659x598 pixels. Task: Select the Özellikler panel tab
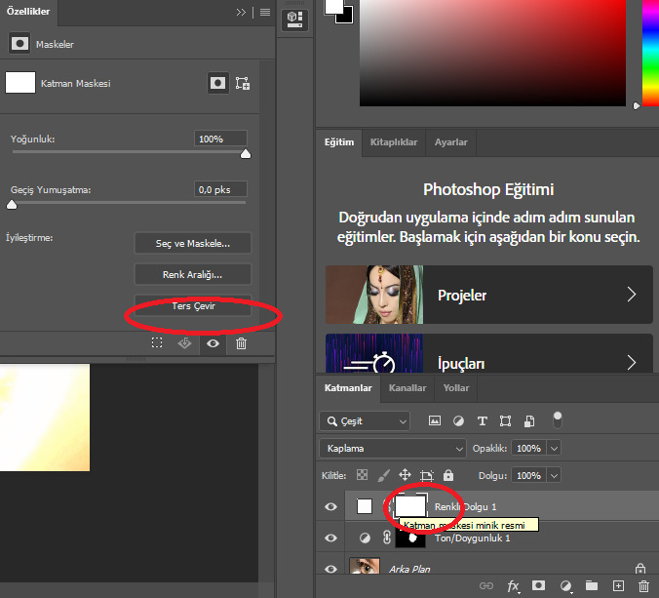pos(27,12)
